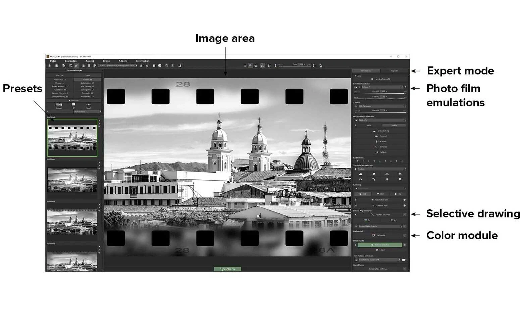Click the Entrauschung option

click(381, 131)
